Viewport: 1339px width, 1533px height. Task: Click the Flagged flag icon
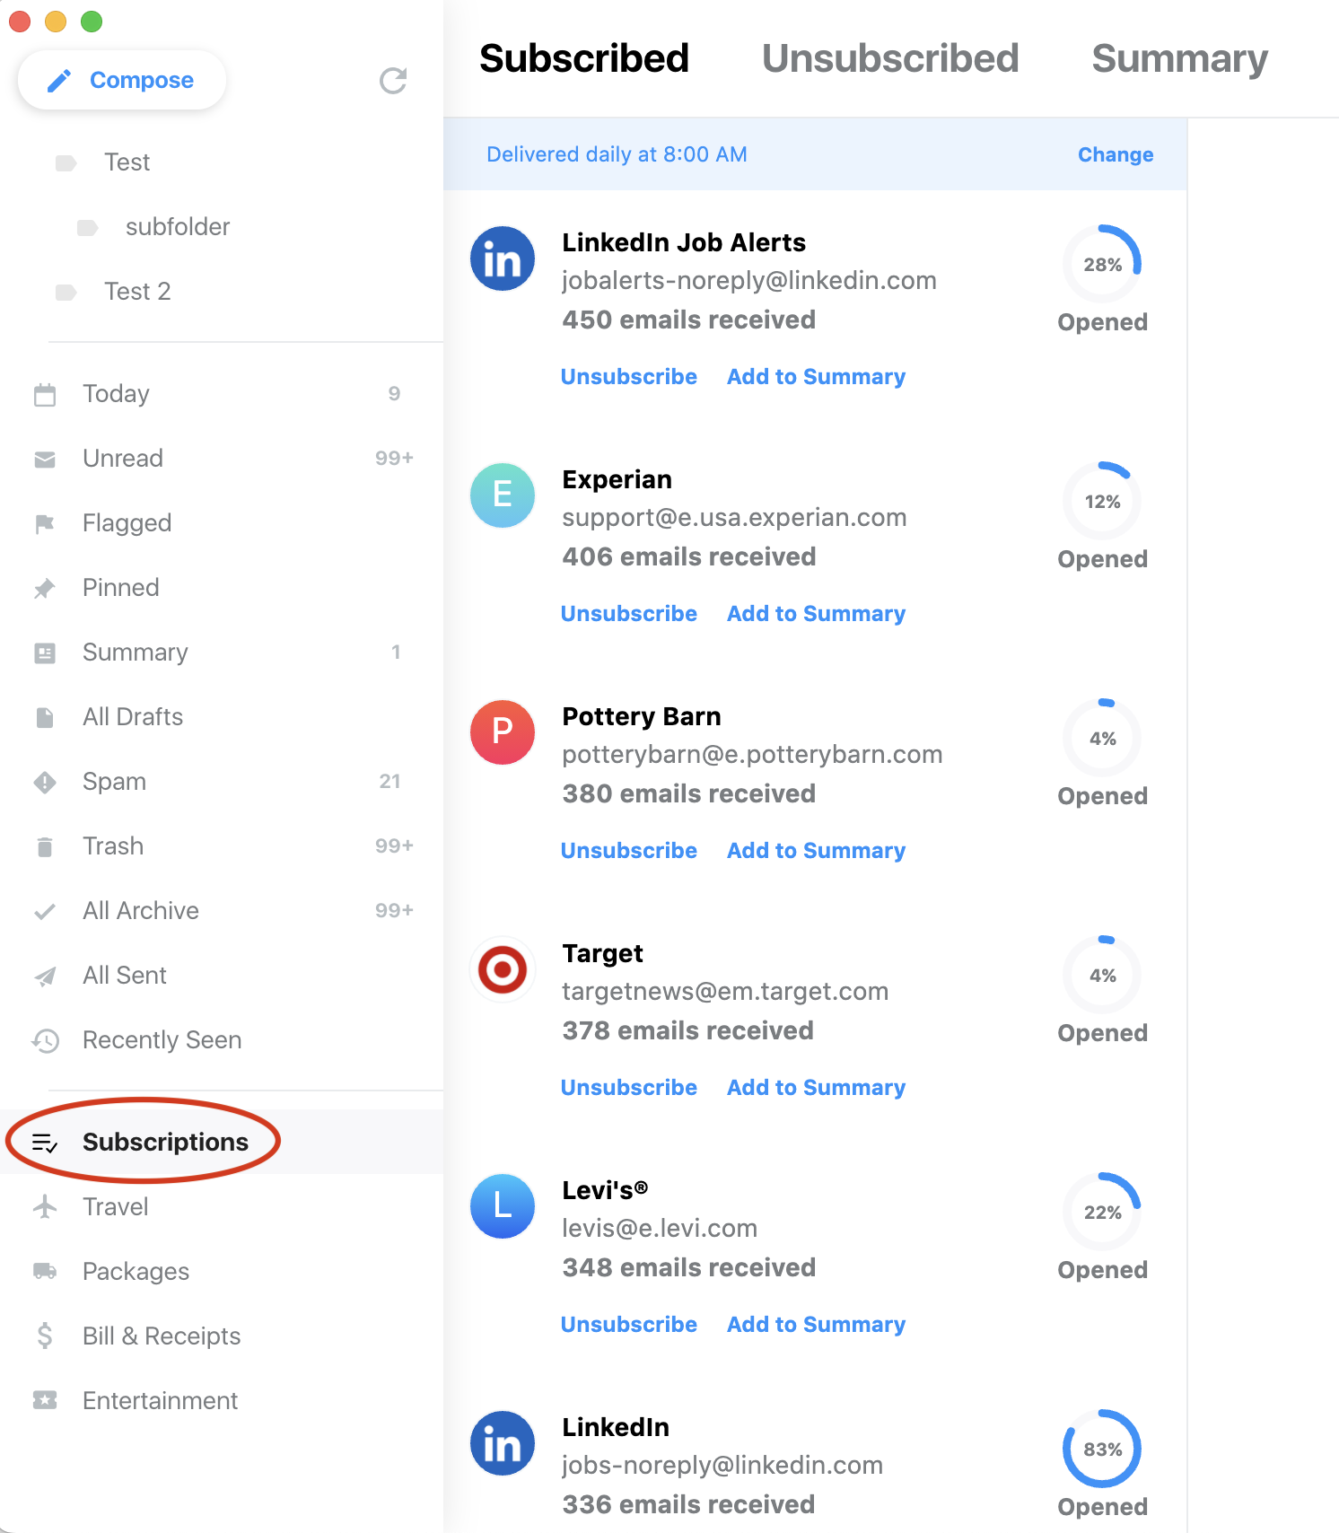(x=45, y=523)
